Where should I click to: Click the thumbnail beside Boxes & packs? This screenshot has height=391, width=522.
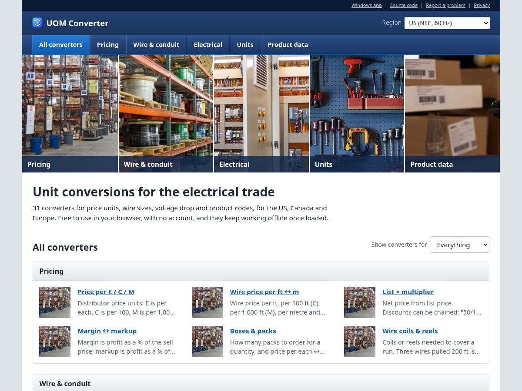point(207,341)
